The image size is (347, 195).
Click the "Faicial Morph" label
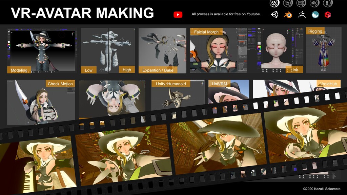206,32
